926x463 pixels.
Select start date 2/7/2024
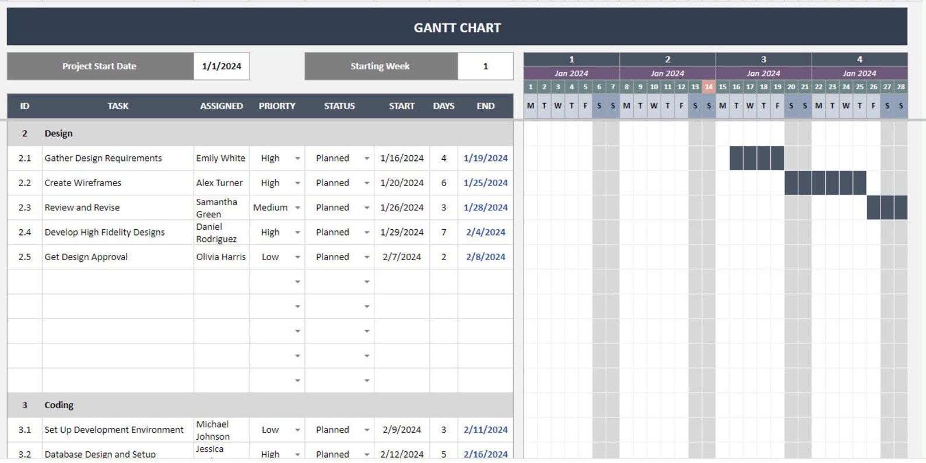[402, 257]
